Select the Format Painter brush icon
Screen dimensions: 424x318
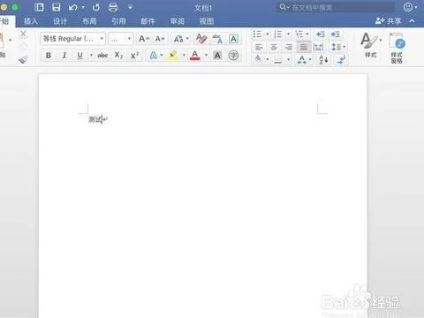(x=23, y=59)
